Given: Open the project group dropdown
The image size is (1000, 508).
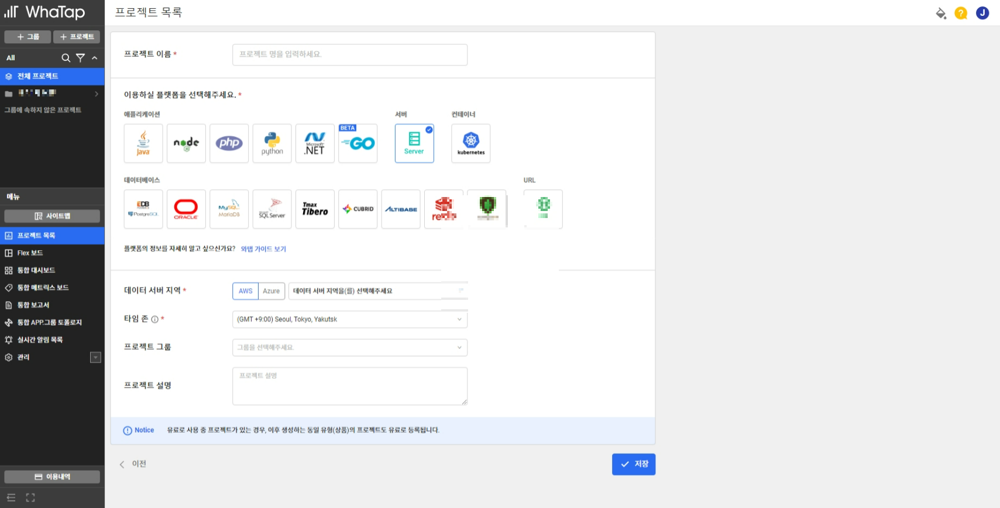Looking at the screenshot, I should point(350,347).
